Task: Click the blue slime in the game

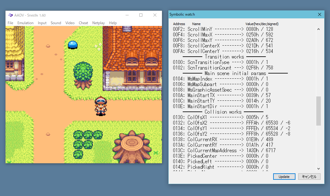Action: [73, 45]
